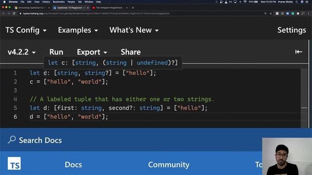Open the Chrome three-dot menu

pos(309,14)
